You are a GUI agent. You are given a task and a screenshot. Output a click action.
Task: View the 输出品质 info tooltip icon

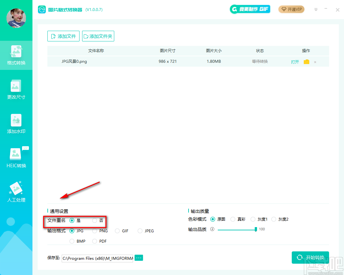point(212,229)
